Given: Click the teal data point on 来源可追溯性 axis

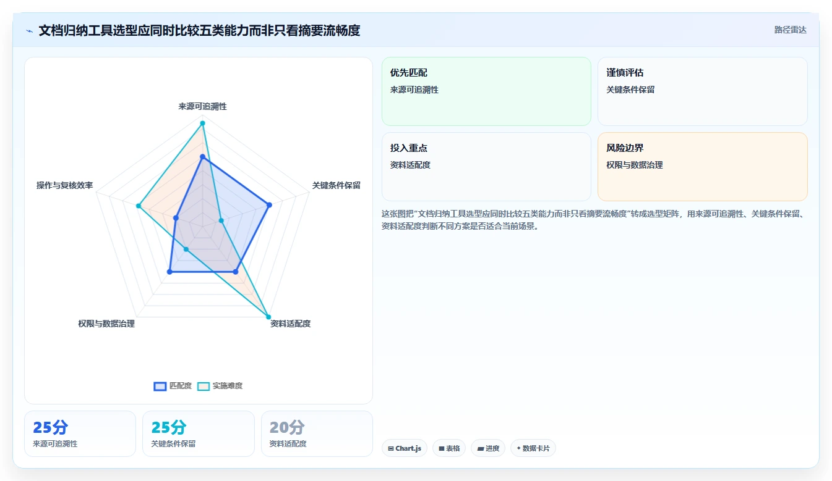Looking at the screenshot, I should (x=202, y=123).
